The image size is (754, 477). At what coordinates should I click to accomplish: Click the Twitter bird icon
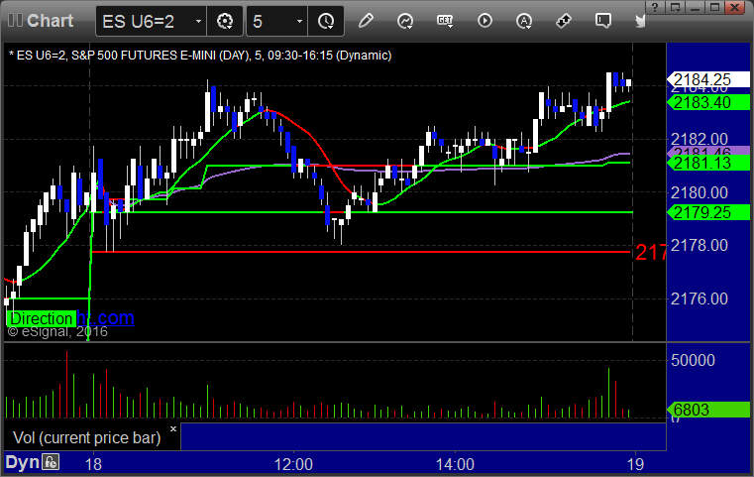coord(640,21)
